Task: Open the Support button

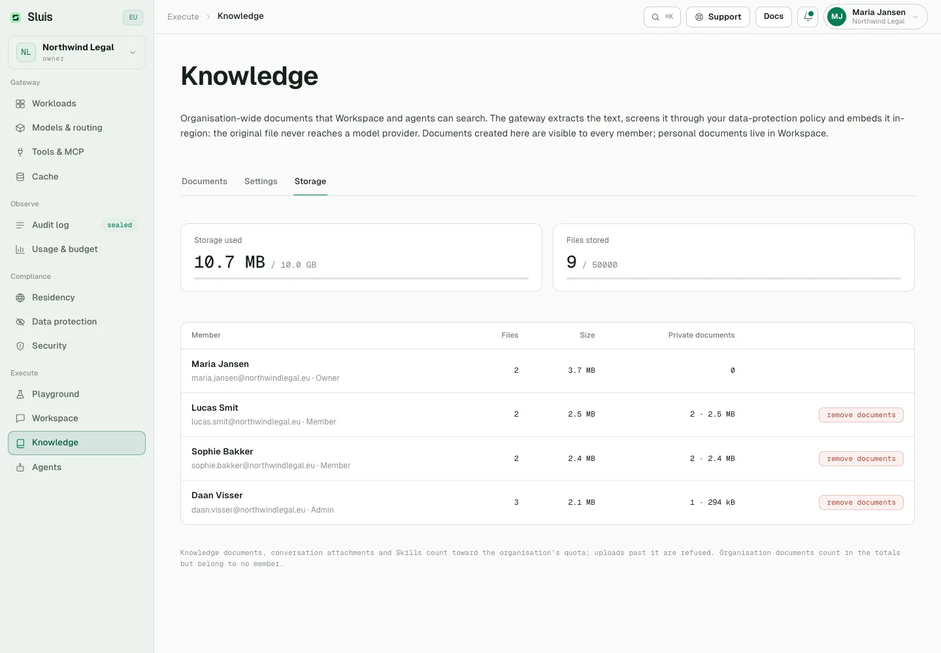Action: (718, 17)
